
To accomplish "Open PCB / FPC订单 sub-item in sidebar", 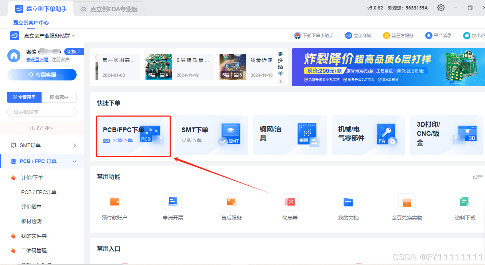I will click(39, 192).
